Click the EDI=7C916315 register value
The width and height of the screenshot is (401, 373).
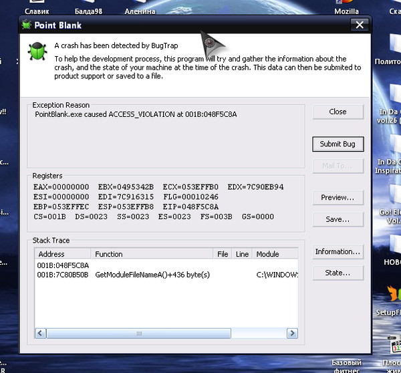coord(126,197)
